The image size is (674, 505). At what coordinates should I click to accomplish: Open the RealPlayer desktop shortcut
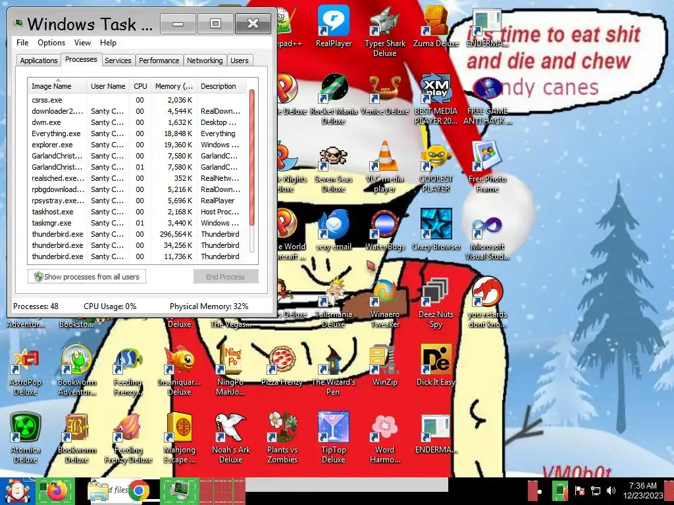coord(334,26)
